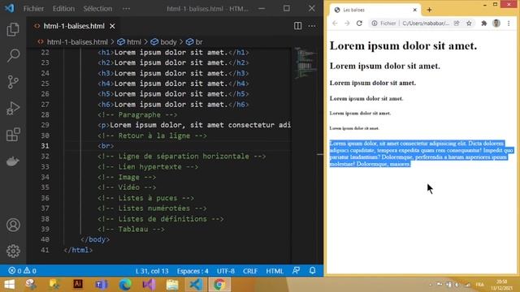Click the L 31, col 13 cursor position
Screen dimensions: 520x292
[152, 271]
